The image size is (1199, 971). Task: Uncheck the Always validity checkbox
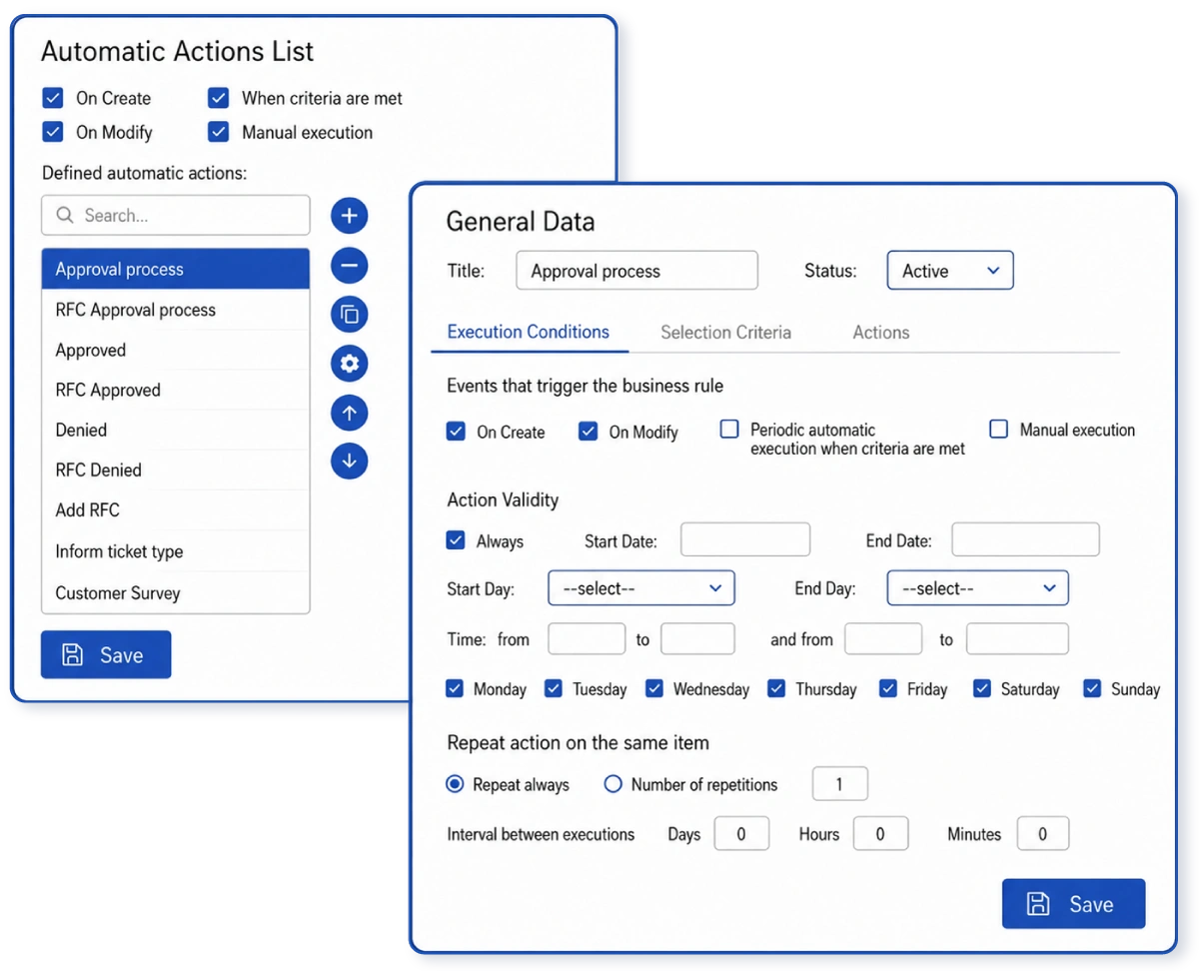456,540
